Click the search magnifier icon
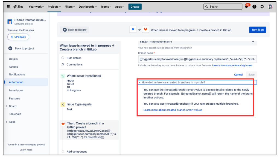The height and width of the screenshot is (157, 280). point(207,7)
